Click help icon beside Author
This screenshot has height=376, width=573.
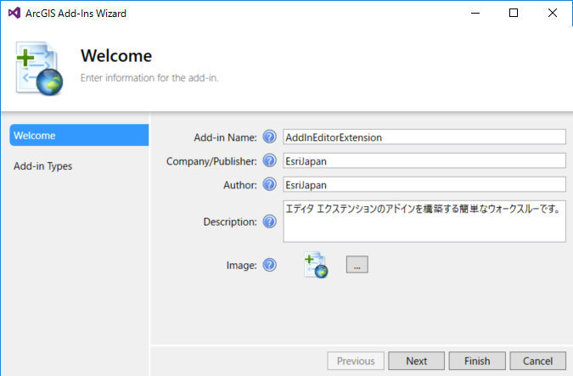[x=270, y=184]
